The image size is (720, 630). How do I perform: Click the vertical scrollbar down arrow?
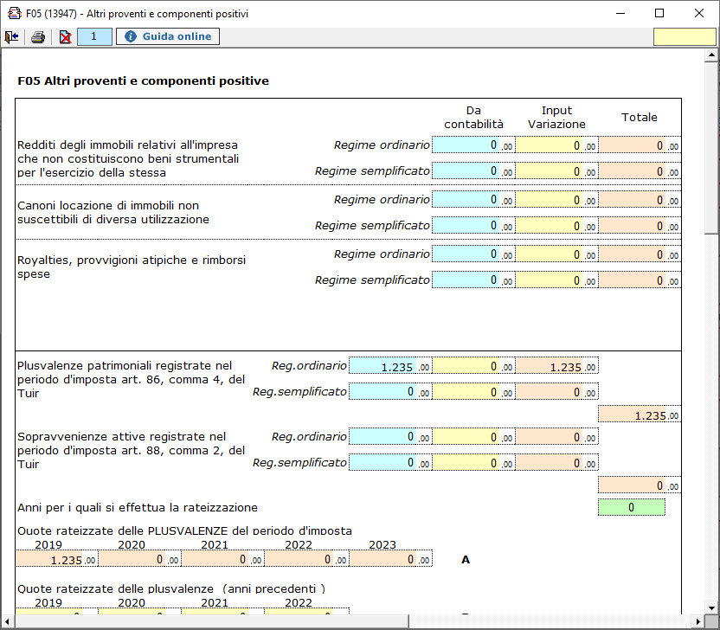[x=711, y=607]
